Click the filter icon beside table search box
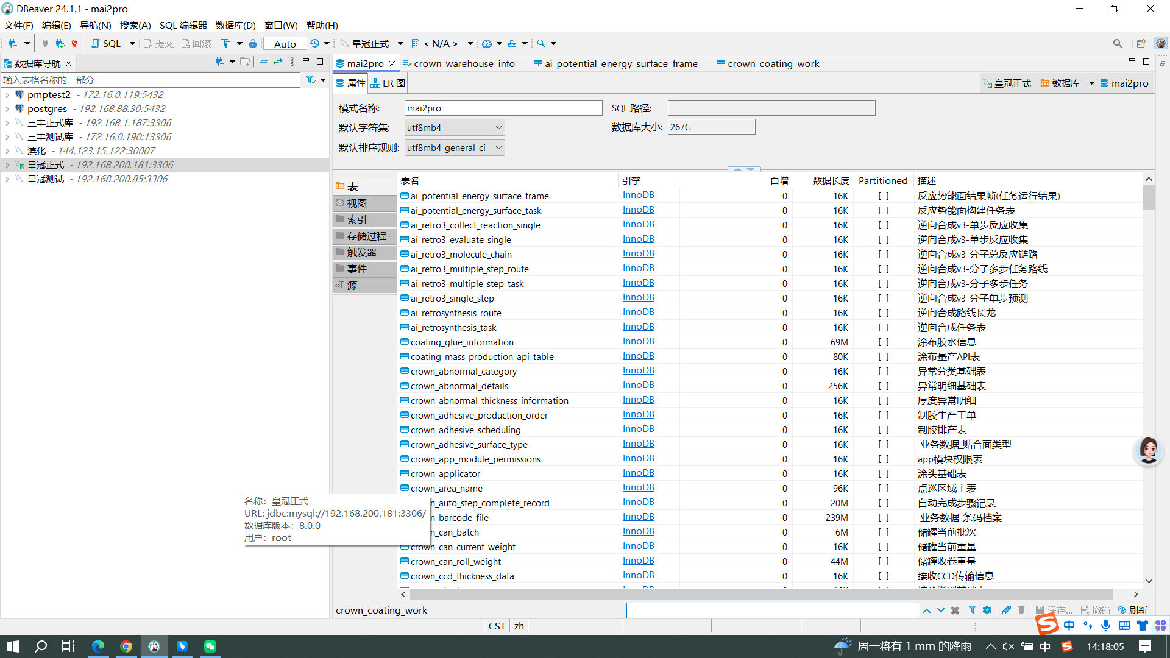The height and width of the screenshot is (658, 1170). [x=310, y=80]
